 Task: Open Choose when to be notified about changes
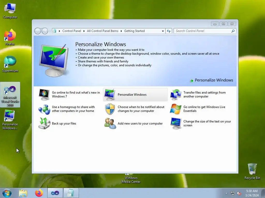coord(141,109)
